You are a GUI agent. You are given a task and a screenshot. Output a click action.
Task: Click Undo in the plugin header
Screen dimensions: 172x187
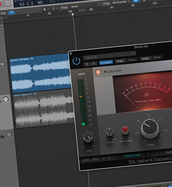pos(145,58)
